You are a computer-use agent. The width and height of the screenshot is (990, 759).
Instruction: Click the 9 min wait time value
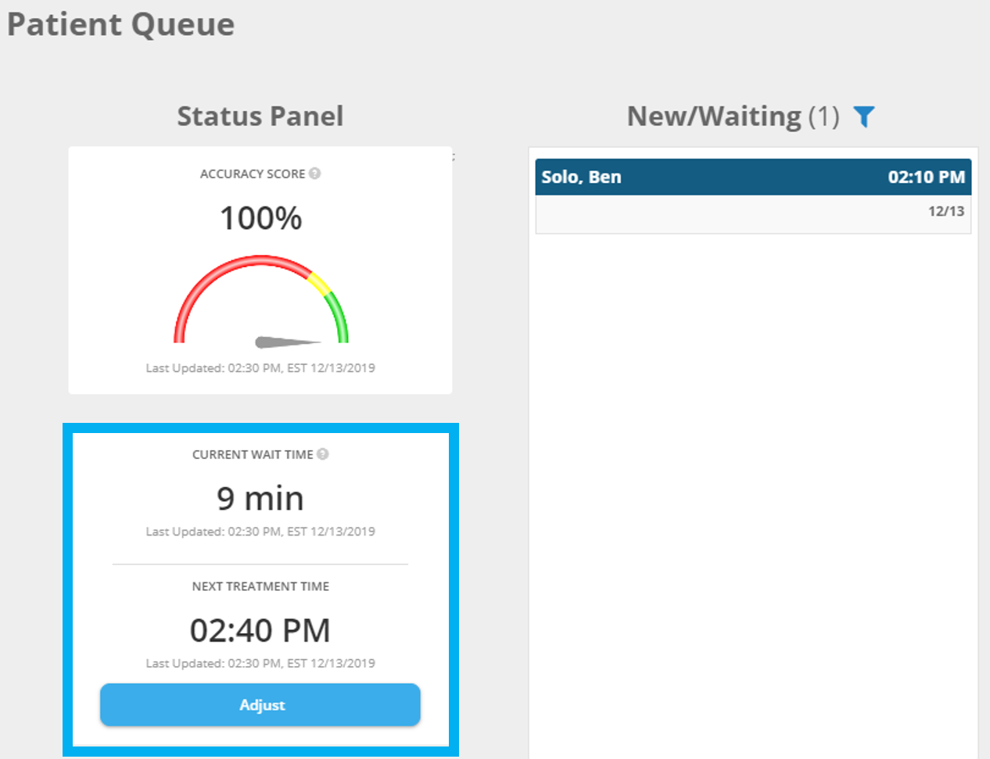coord(260,498)
